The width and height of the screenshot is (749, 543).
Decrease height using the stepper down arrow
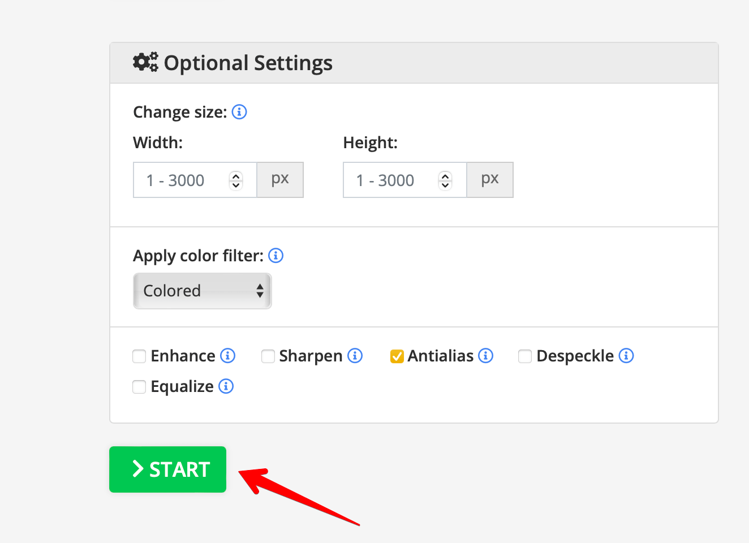(x=445, y=185)
